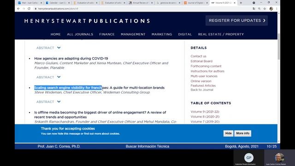This screenshot has height=166, width=295.
Task: Close the gerencia de servi tab
Action: (179, 3)
